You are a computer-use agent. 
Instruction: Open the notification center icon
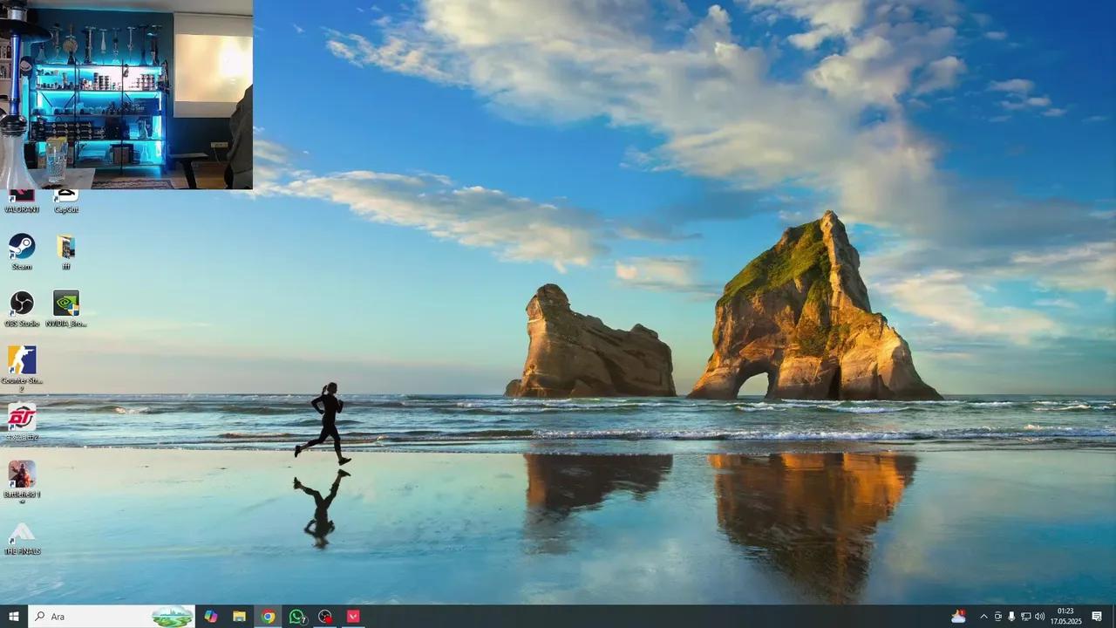click(1097, 617)
